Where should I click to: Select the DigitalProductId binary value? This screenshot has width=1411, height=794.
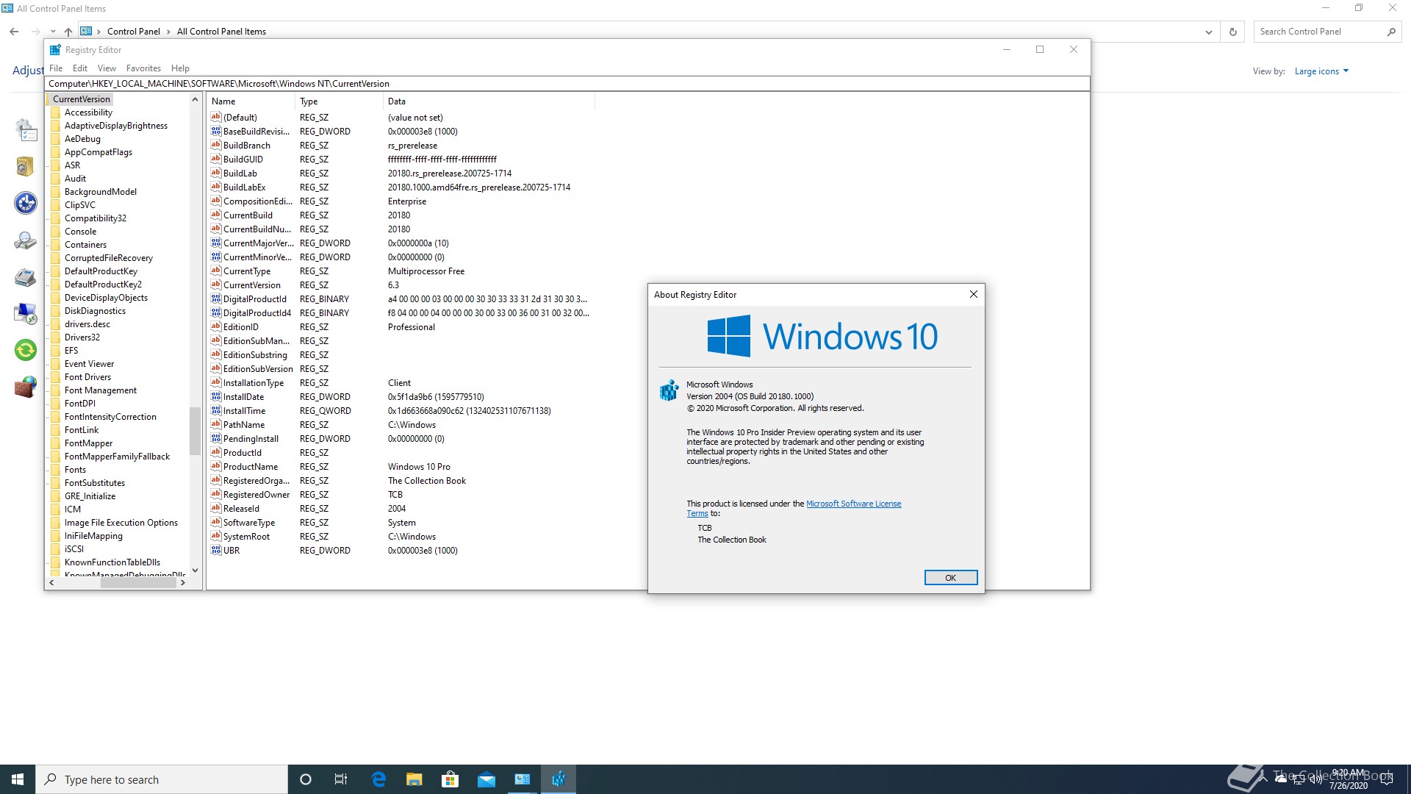coord(255,299)
